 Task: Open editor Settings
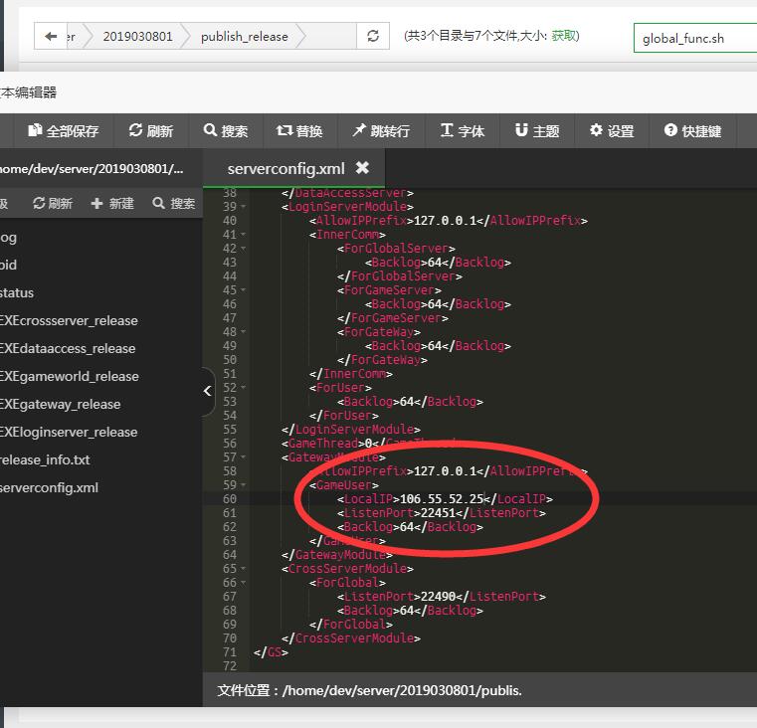tap(612, 130)
